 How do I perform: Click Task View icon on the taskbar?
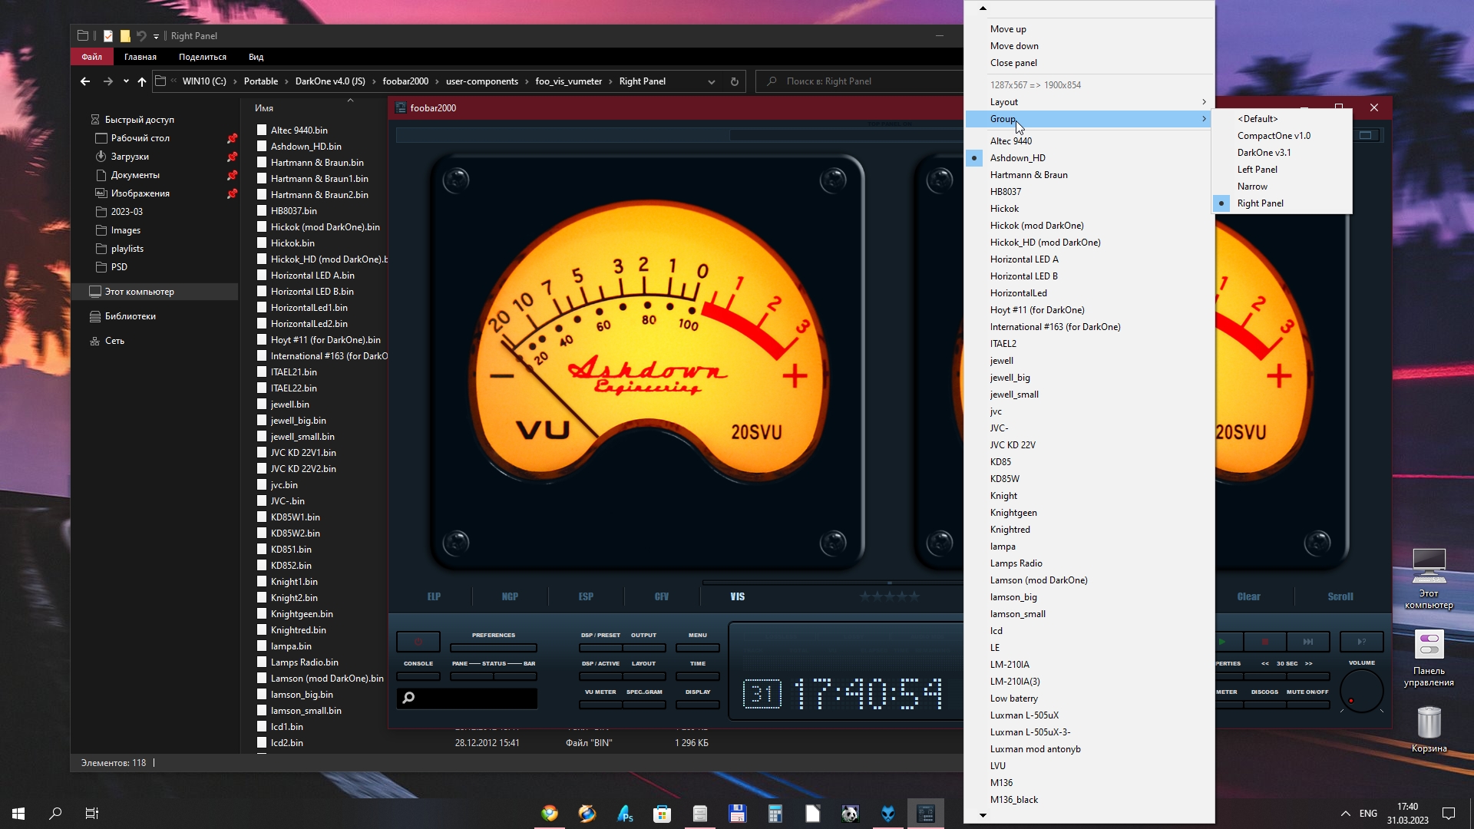click(x=92, y=814)
